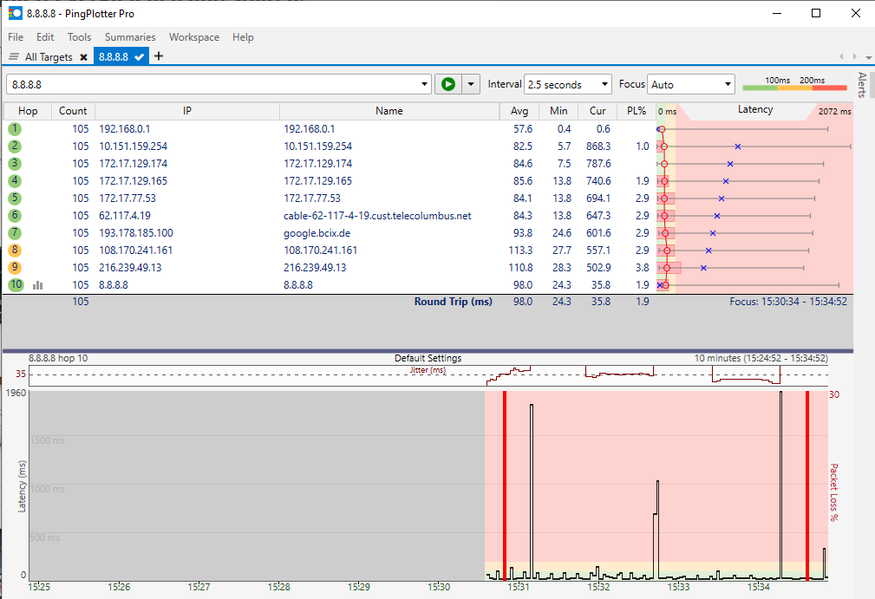Viewport: 875px width, 599px height.
Task: Click the name cable-62-117-4-19.cust.telecolumbus.net
Action: click(377, 215)
